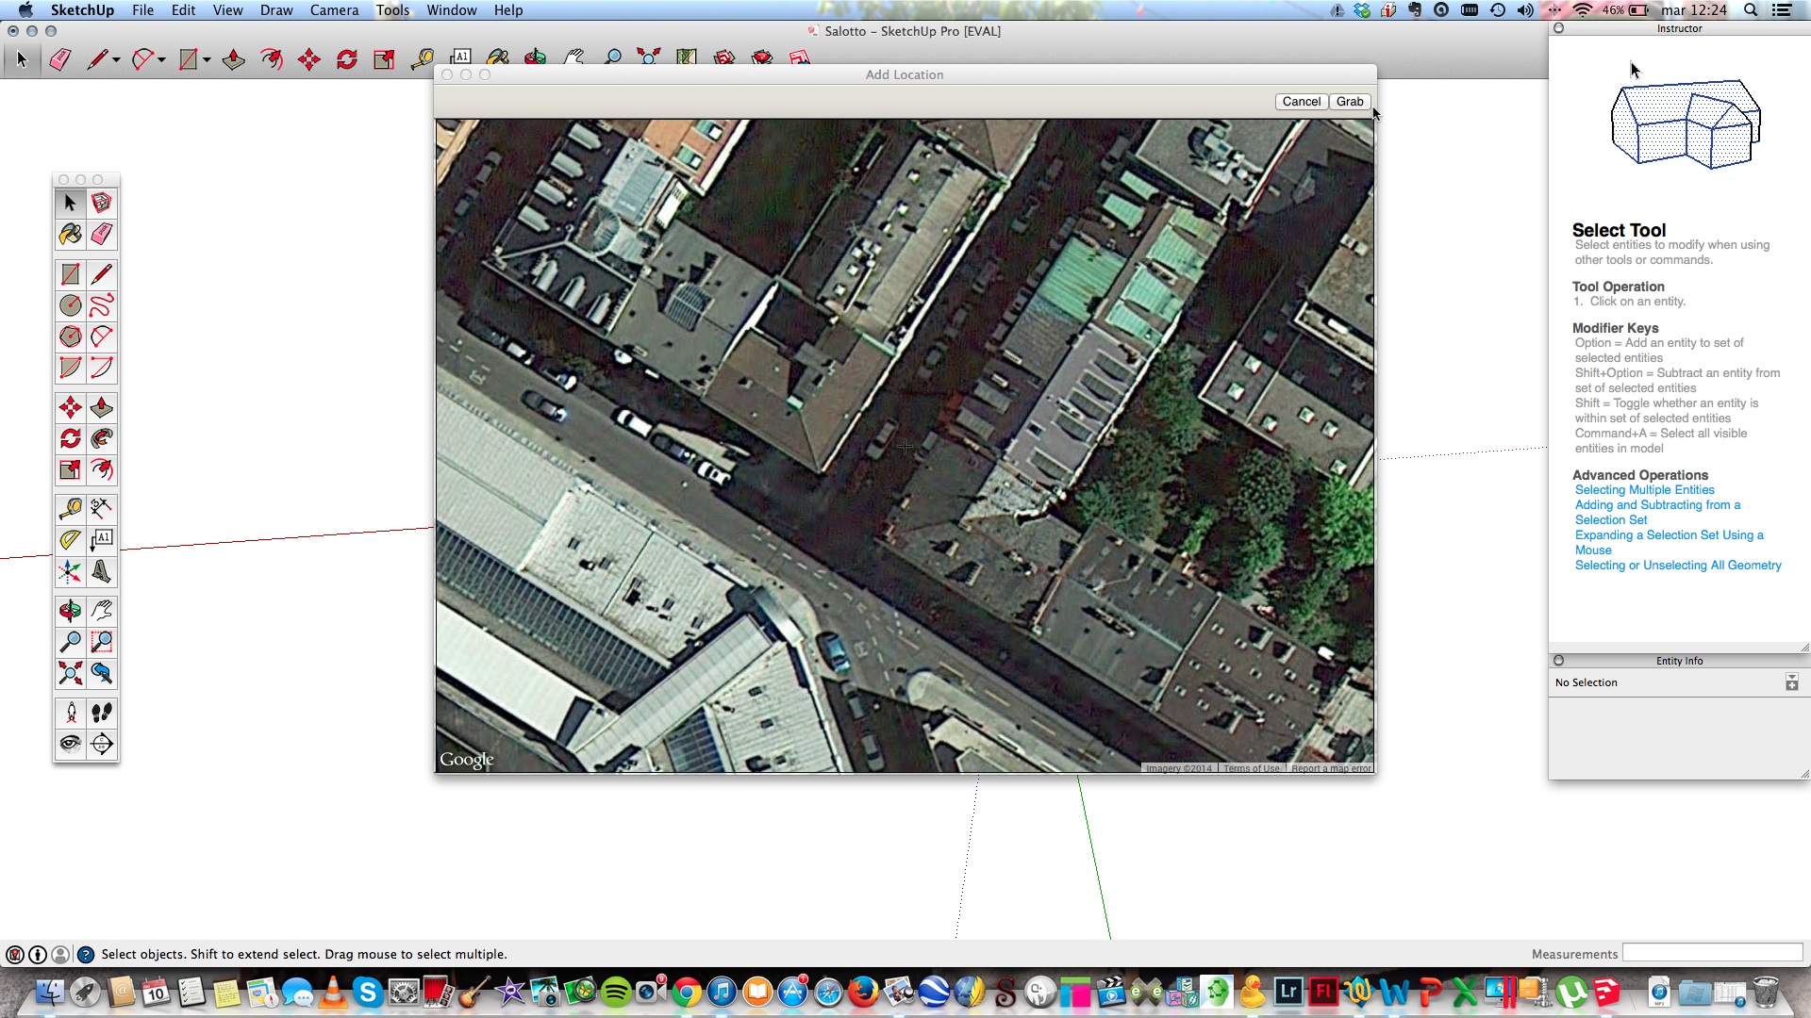Viewport: 1811px width, 1018px height.
Task: Pick the Paint Bucket tool in the tool palette
Action: (x=70, y=234)
